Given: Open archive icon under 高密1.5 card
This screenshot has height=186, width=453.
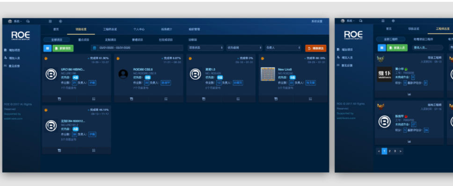Looking at the screenshot, I should (x=204, y=99).
